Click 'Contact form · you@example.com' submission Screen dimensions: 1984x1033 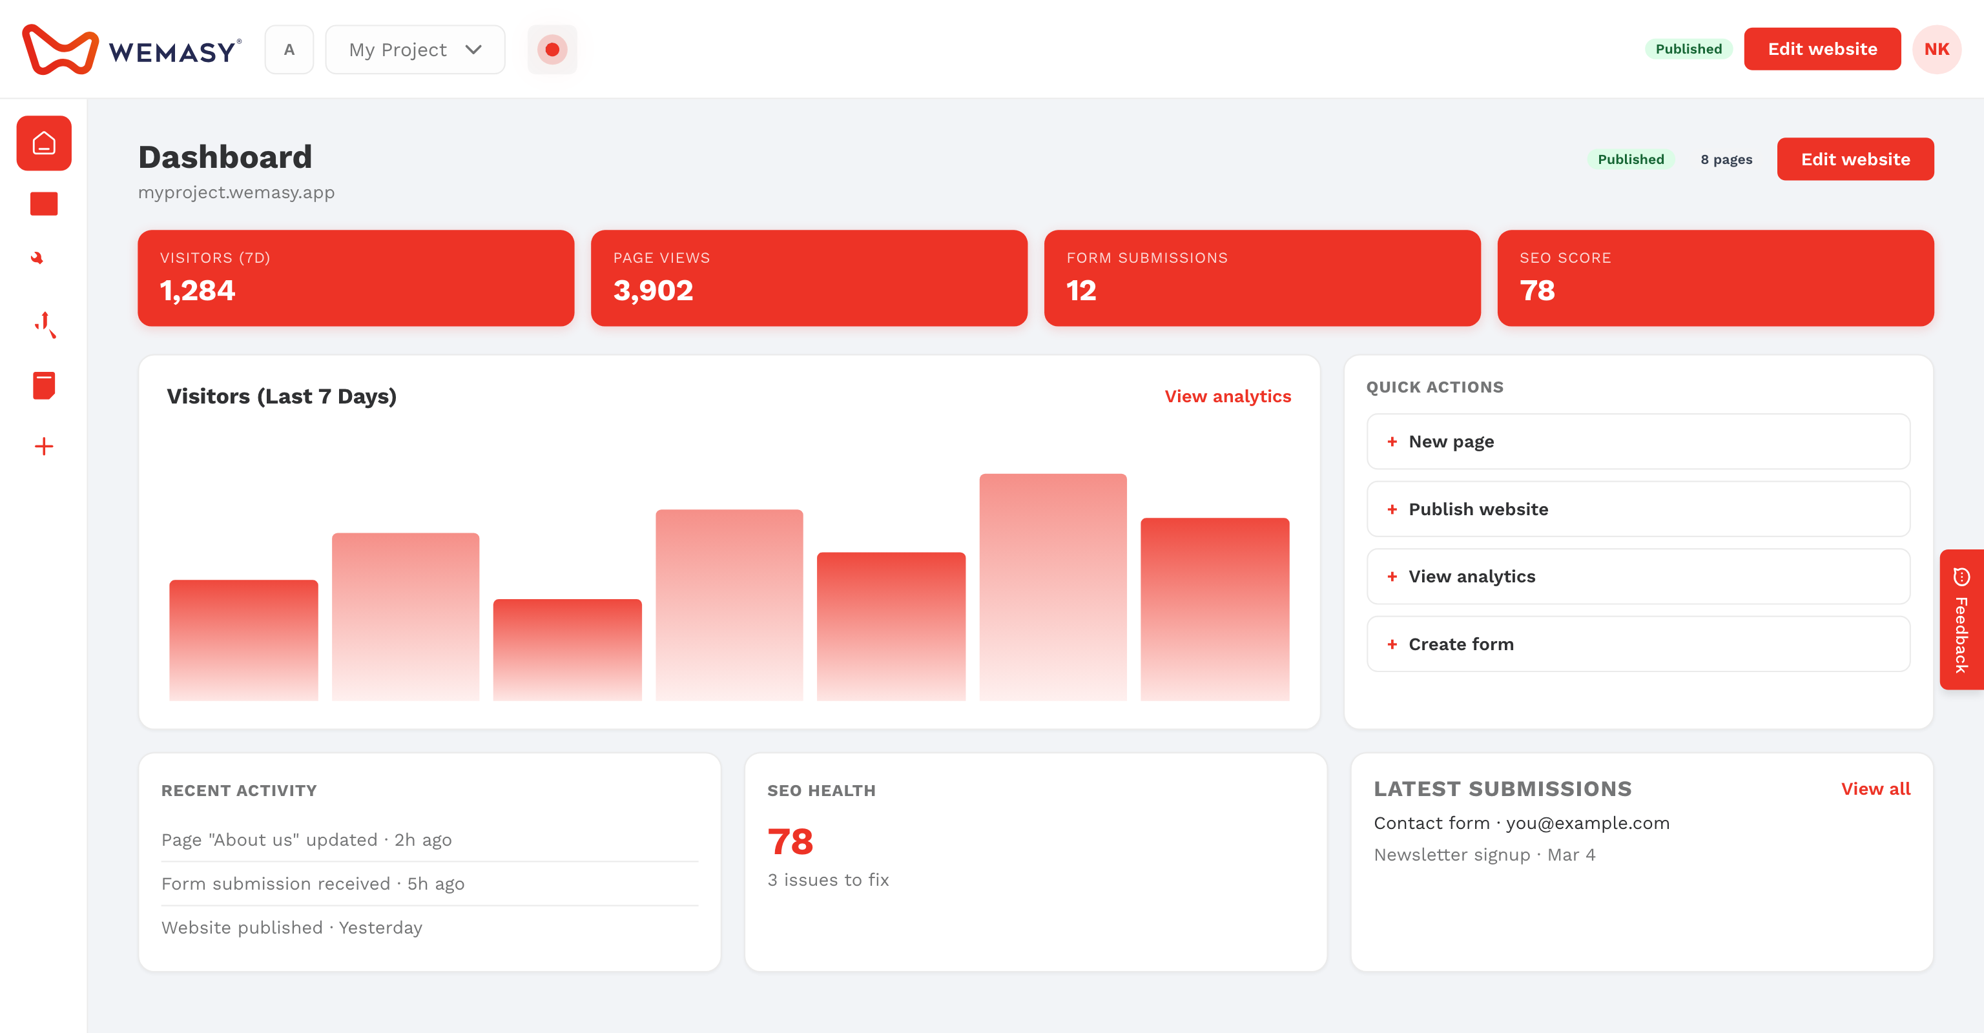click(1521, 823)
